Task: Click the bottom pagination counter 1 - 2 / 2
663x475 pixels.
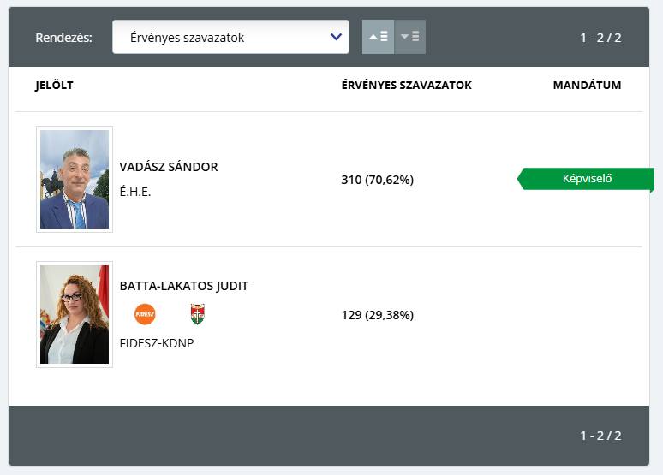Action: (x=600, y=436)
